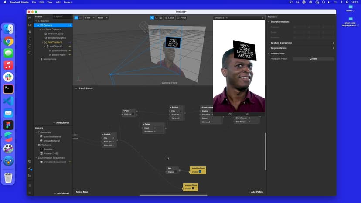Viewport: 361px width, 203px height.
Task: Open the iPhone 8 device dropdown
Action: point(221,18)
